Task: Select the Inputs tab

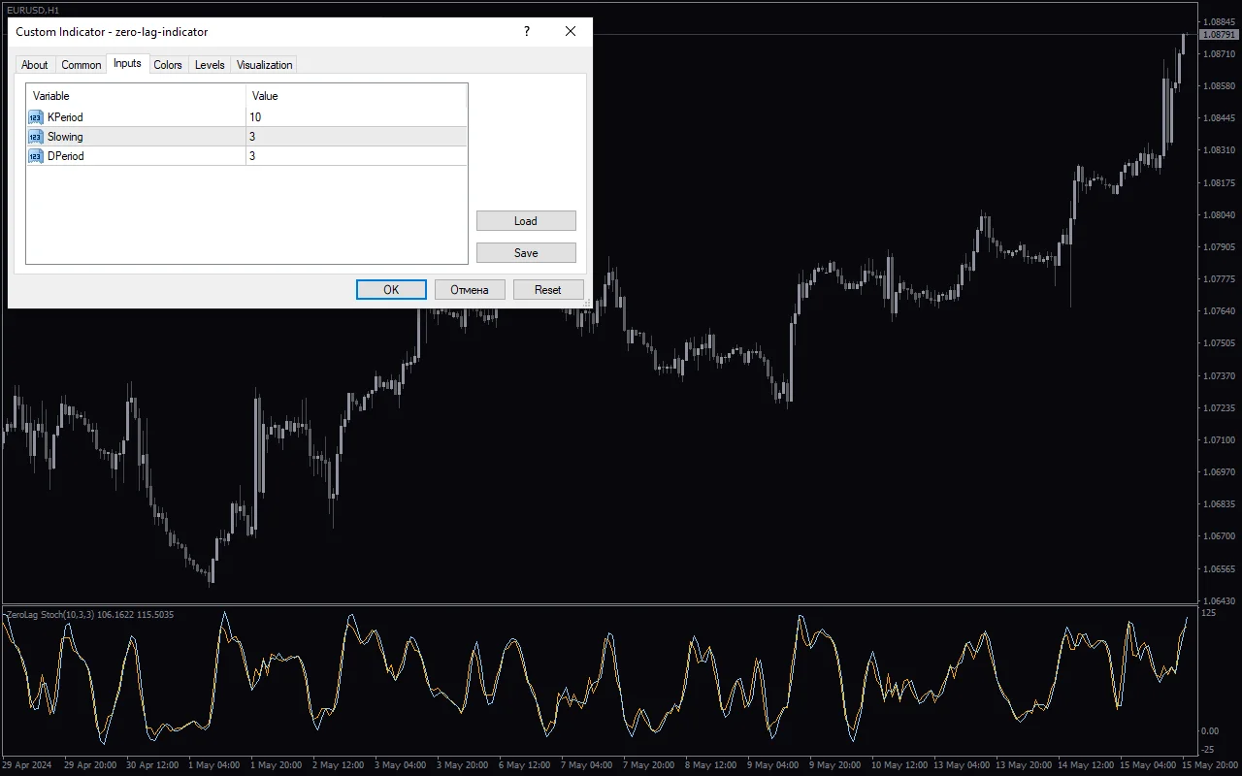Action: 127,64
